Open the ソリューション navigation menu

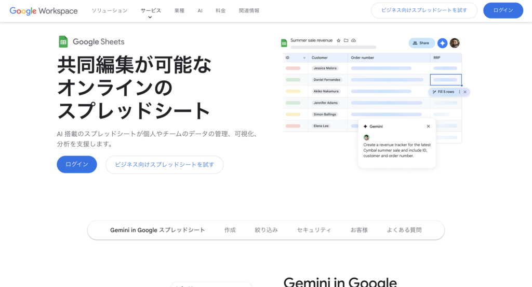coord(109,10)
